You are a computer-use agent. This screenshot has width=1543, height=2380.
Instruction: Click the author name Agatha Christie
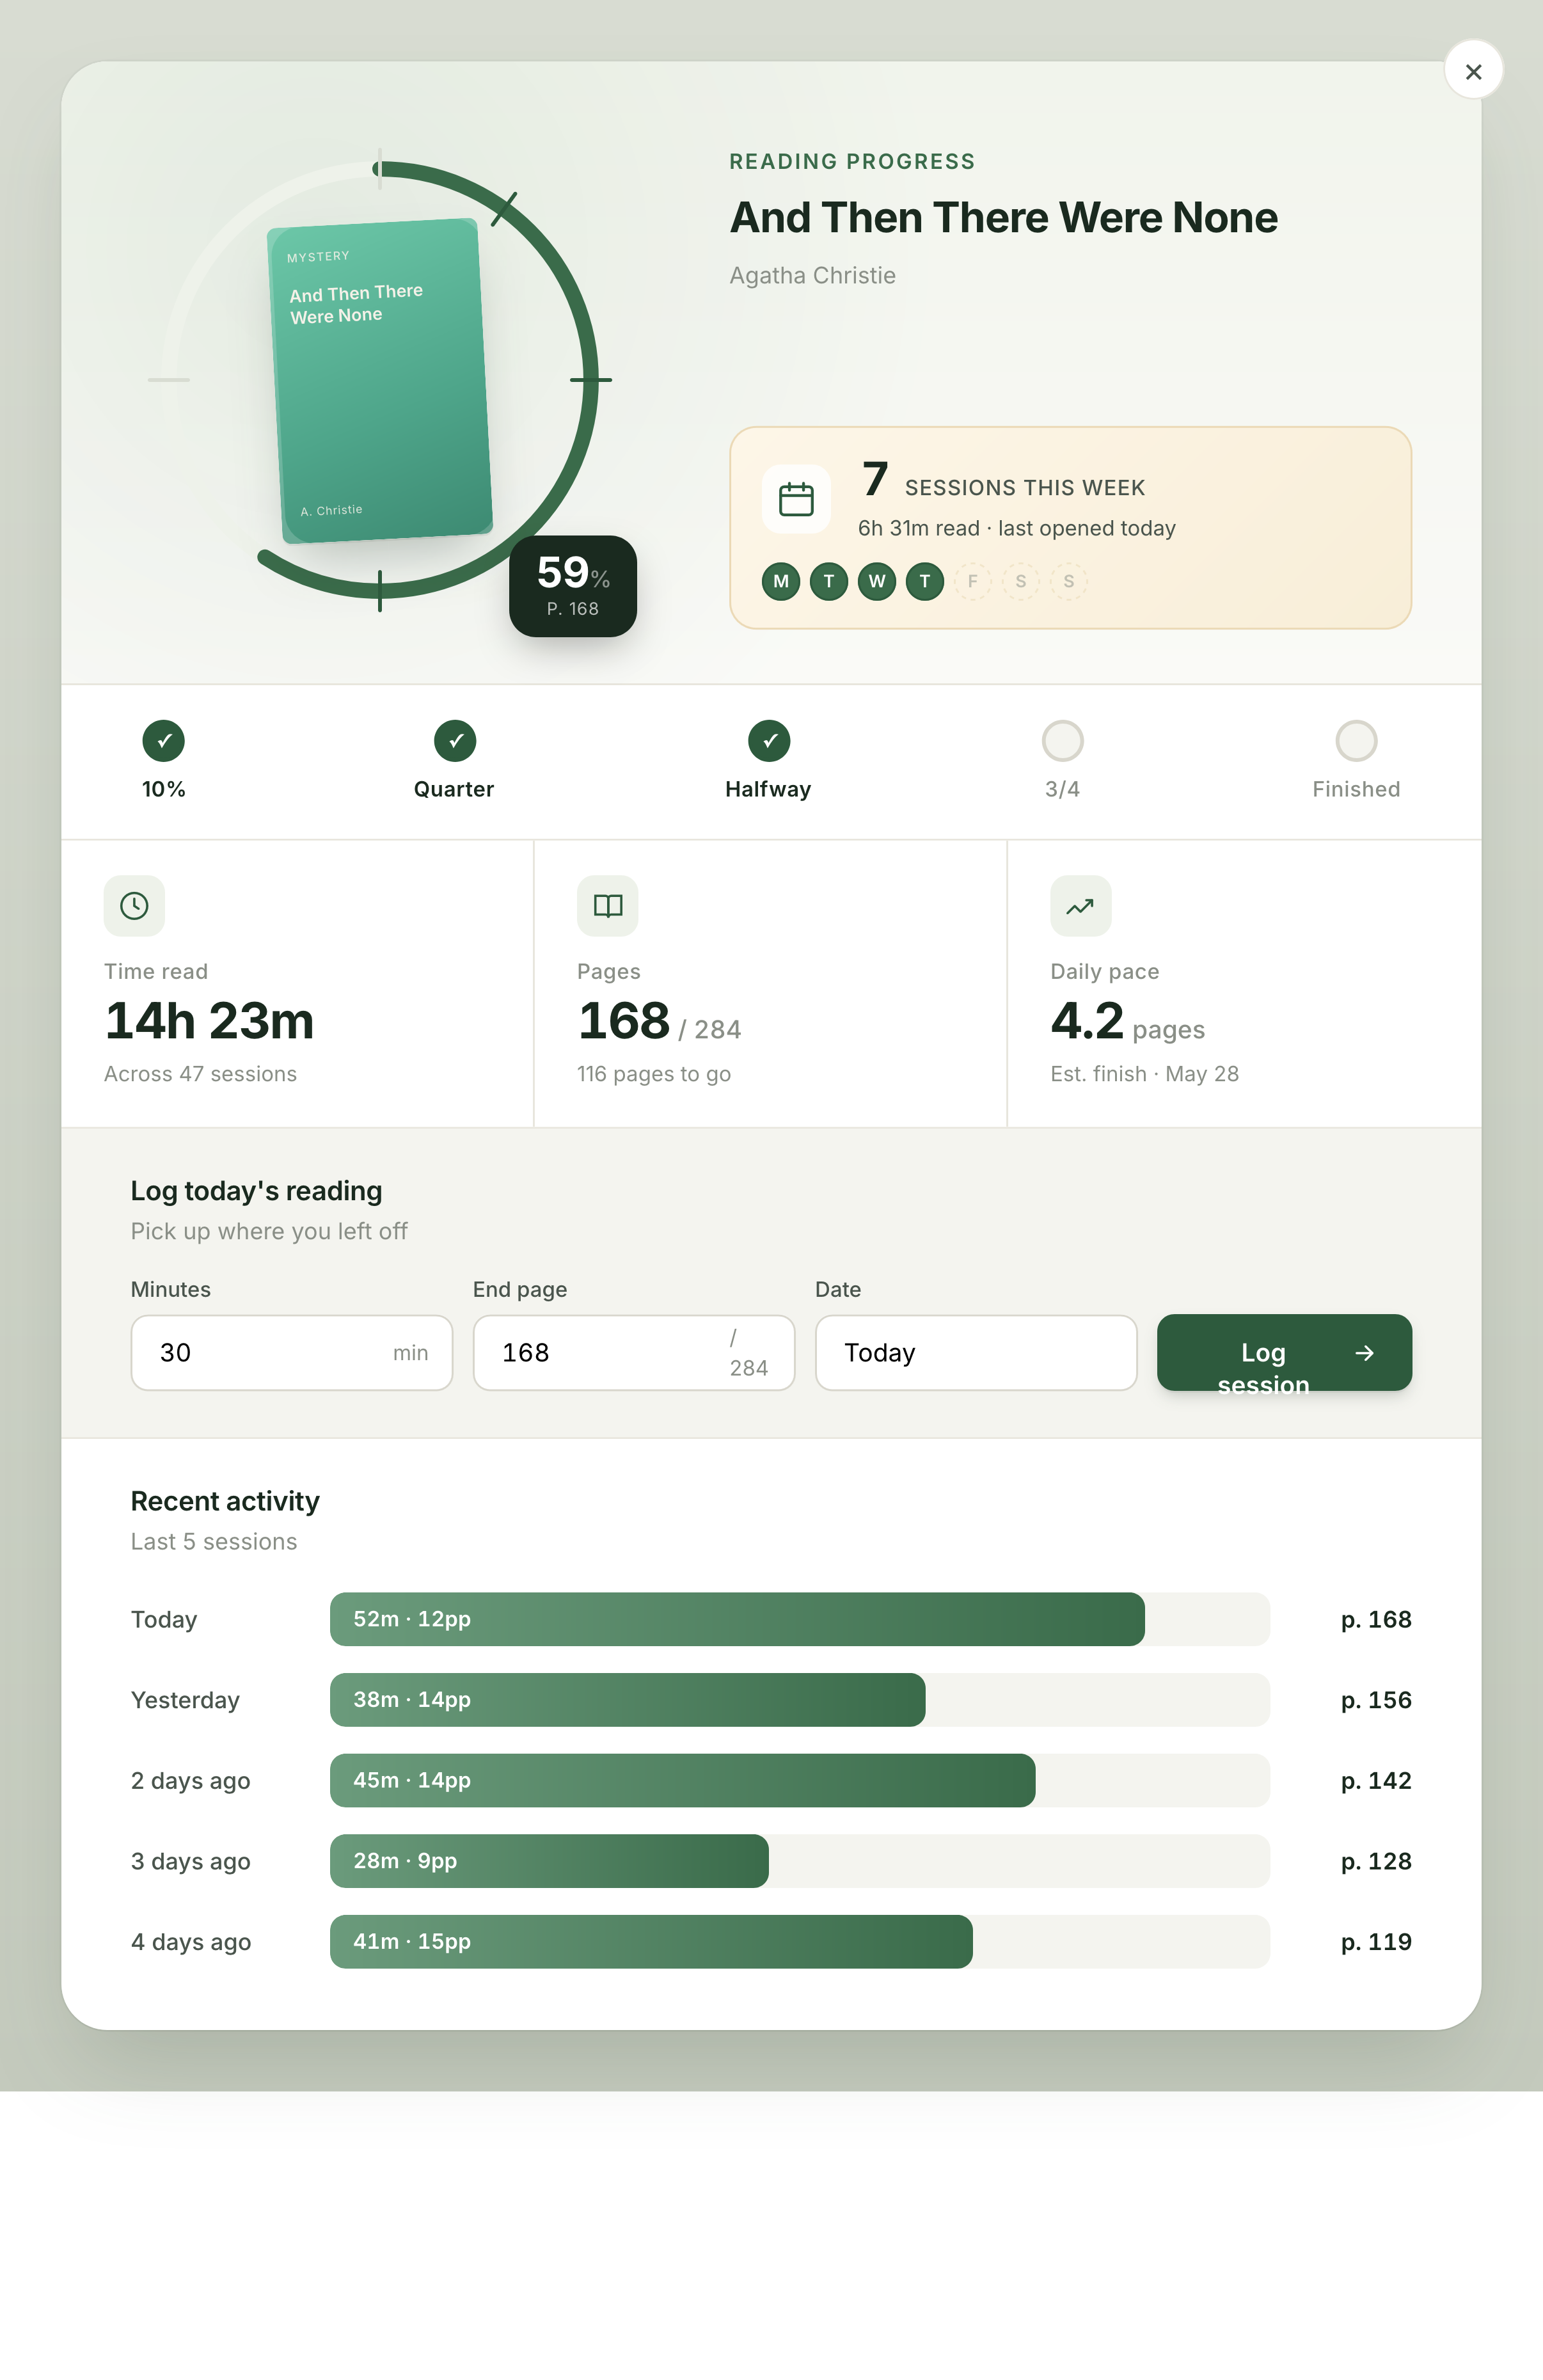pos(812,275)
